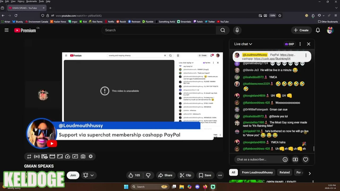Open the Firefox application menu
Viewport: 340px width, 191px height.
336,16
